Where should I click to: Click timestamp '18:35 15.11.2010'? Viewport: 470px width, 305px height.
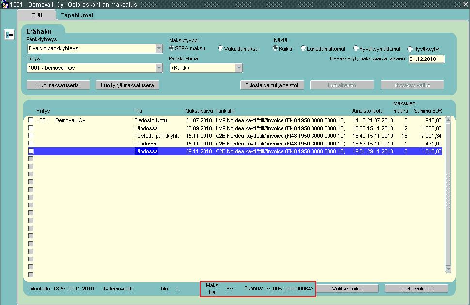373,128
